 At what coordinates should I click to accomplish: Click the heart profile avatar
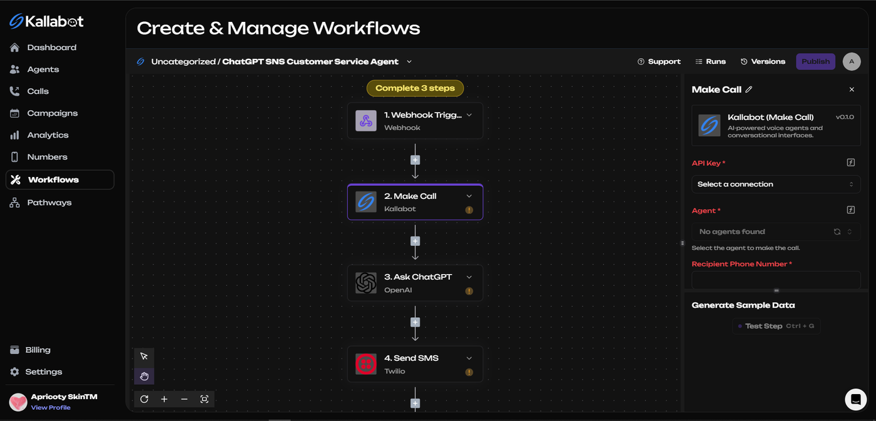pos(18,402)
